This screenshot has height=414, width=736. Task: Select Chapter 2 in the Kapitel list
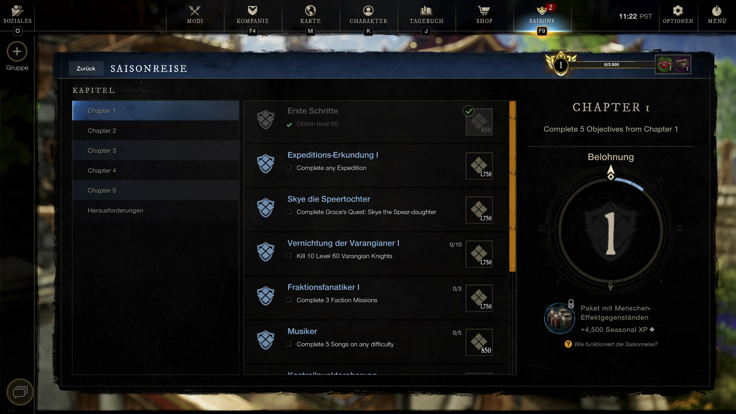pos(156,131)
